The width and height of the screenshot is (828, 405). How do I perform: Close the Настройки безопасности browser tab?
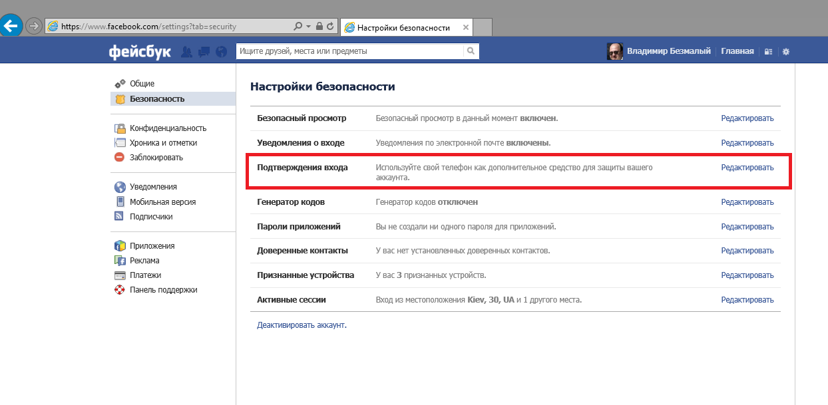click(466, 27)
